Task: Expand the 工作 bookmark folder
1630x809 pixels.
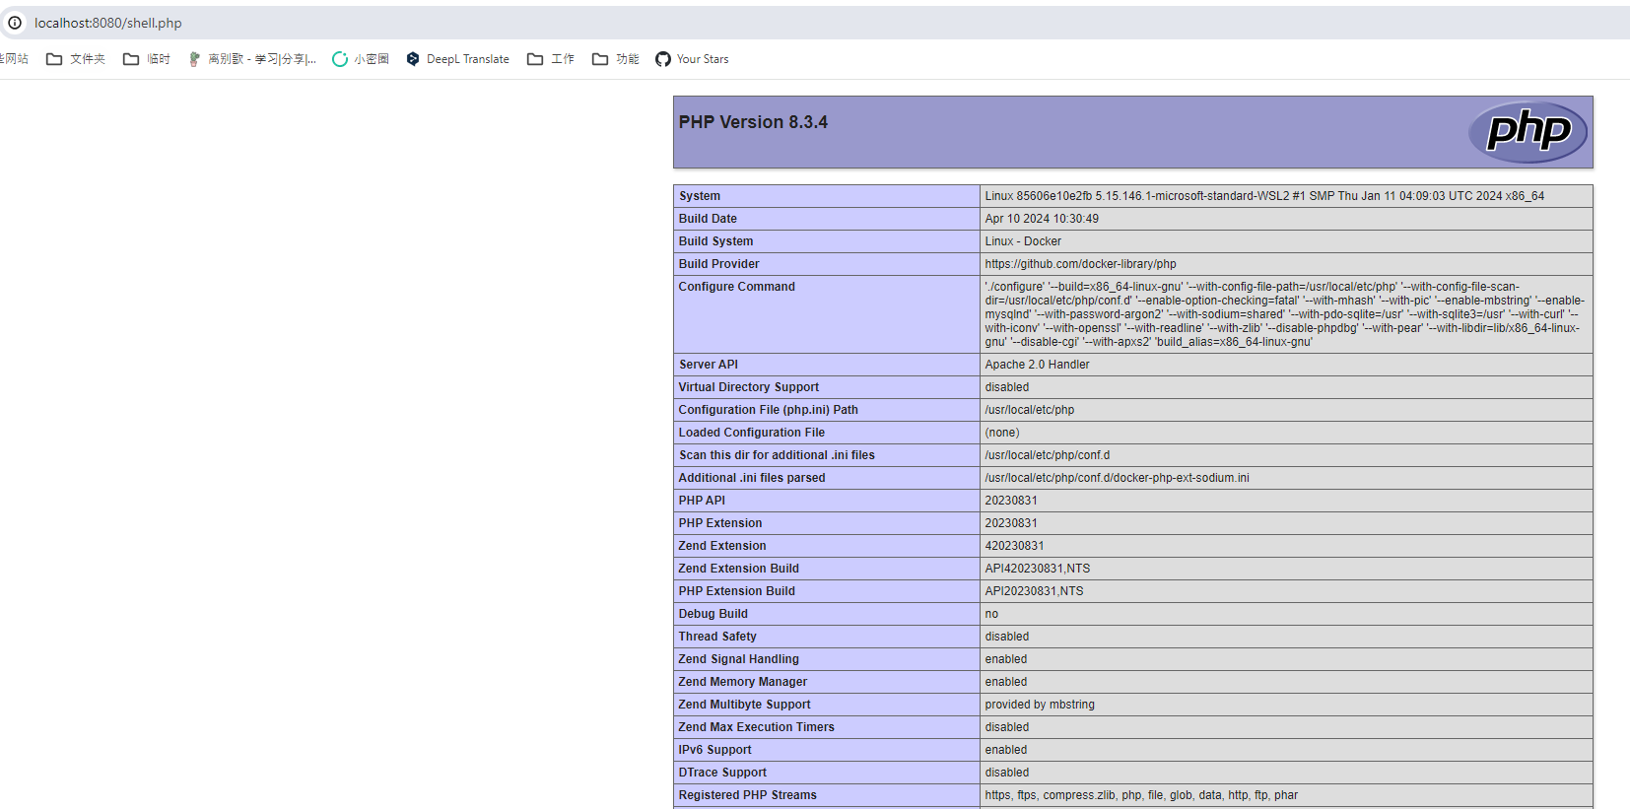Action: click(x=551, y=59)
